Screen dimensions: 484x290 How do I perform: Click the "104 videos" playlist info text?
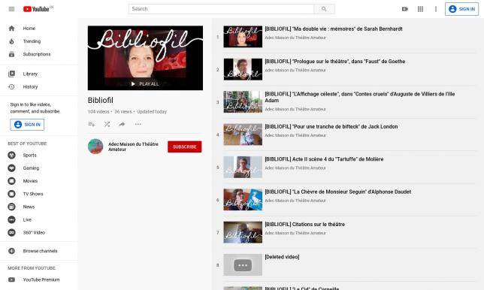click(98, 112)
